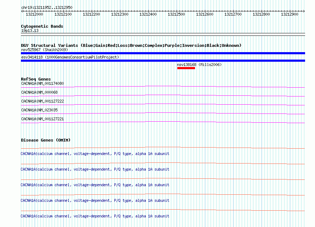This screenshot has width=315, height=227.
Task: Click magenta gene line below CACNA1A|NM_000068
Action: pos(163,96)
